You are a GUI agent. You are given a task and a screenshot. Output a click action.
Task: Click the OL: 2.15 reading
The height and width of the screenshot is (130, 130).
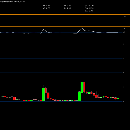click(x=89, y=11)
